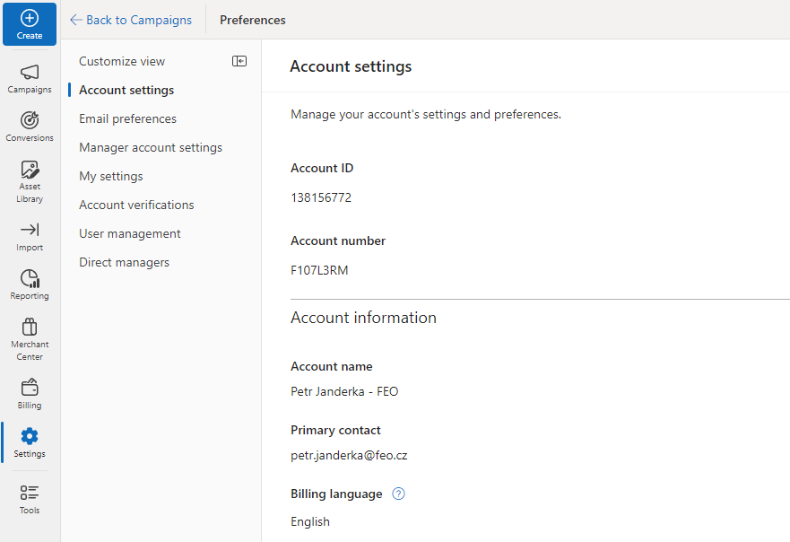Click the Account name label
Viewport: 790px width, 542px height.
click(332, 366)
